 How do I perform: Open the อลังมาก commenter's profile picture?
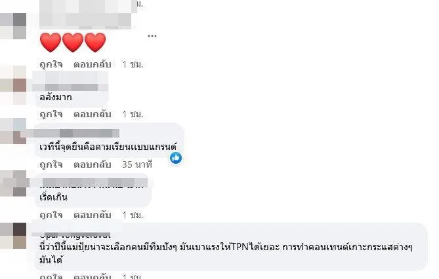13,85
